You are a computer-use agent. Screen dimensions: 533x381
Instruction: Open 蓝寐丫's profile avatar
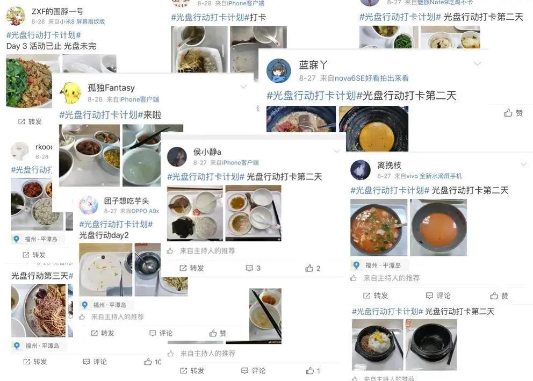pos(278,71)
